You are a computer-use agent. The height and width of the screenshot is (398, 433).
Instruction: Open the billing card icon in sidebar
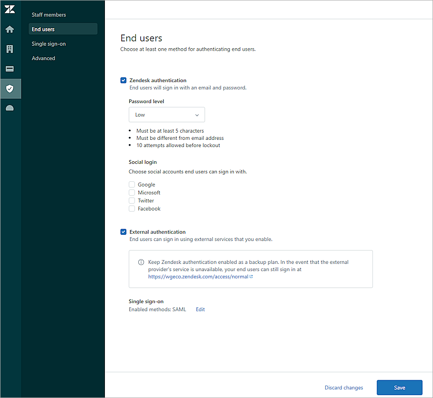(10, 69)
